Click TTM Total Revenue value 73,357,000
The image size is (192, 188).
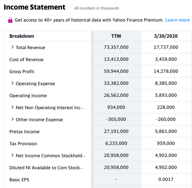116,47
